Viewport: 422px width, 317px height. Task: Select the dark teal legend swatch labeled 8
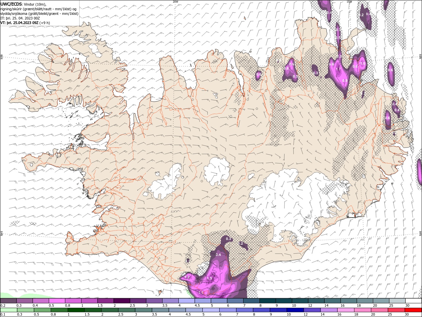(267, 301)
